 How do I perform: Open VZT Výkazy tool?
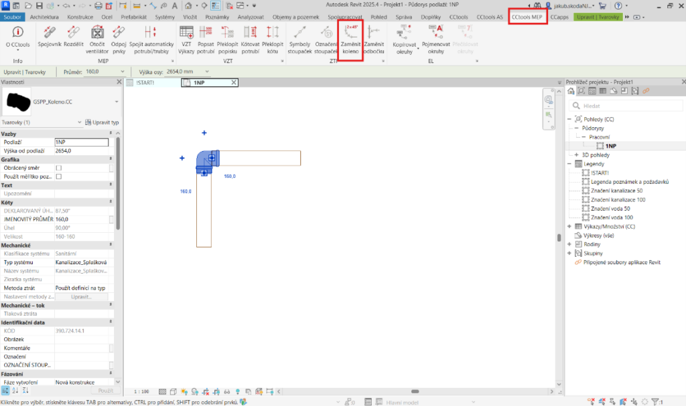point(186,39)
